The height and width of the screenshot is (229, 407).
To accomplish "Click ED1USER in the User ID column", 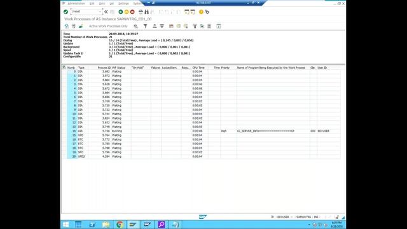I will tap(324, 131).
